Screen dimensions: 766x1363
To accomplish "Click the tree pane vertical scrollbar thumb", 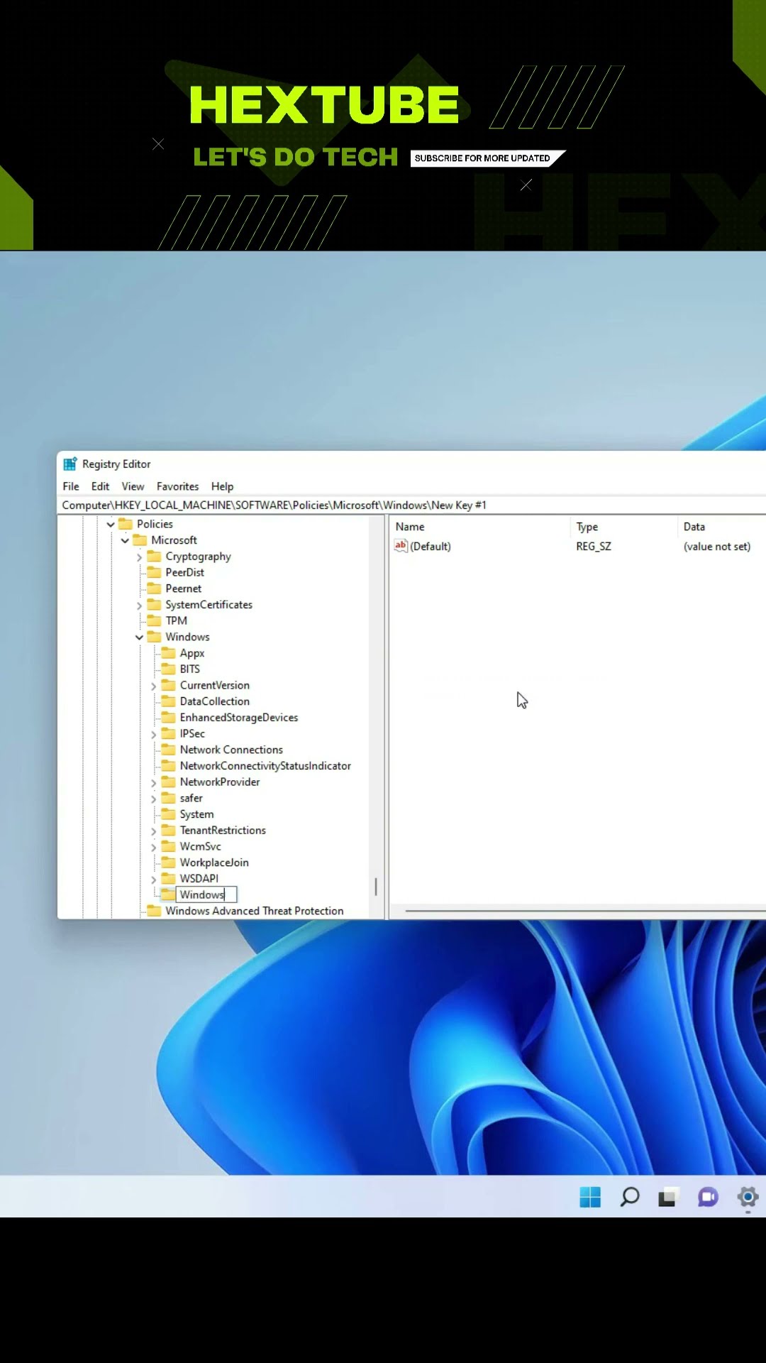I will pos(375,887).
